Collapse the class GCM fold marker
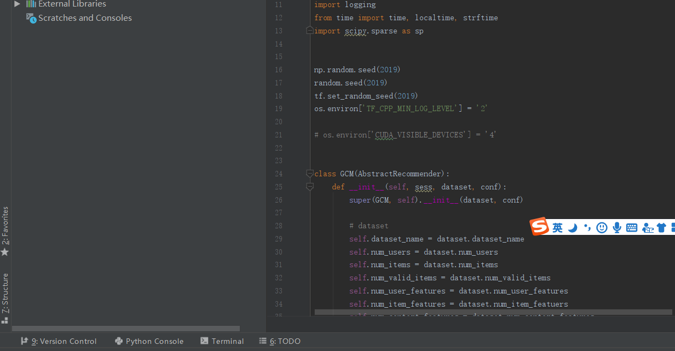The width and height of the screenshot is (675, 351). [x=310, y=174]
